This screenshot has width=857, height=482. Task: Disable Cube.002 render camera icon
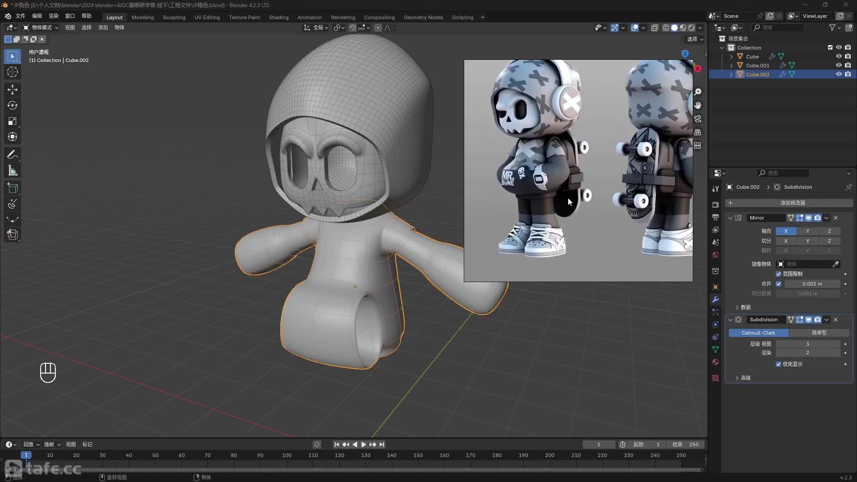pyautogui.click(x=848, y=75)
